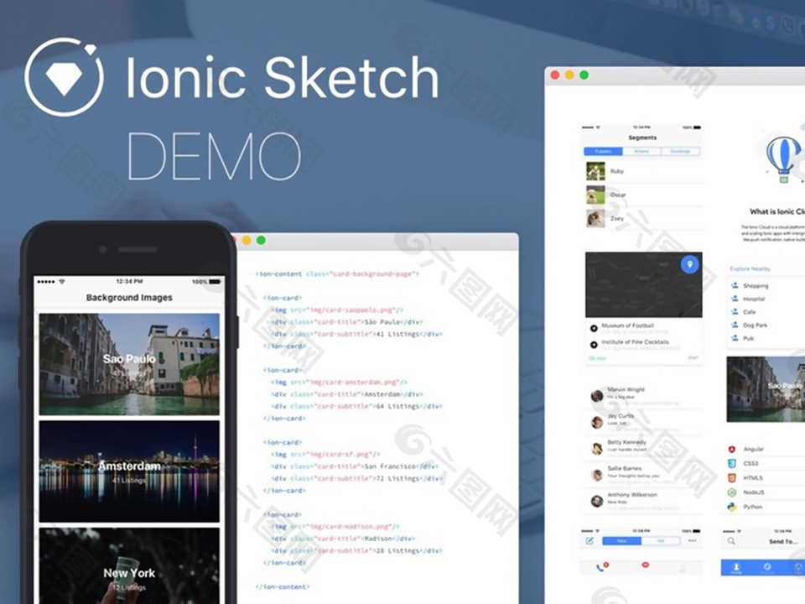
Task: Tap the compass tab icon in blue bar
Action: (767, 568)
